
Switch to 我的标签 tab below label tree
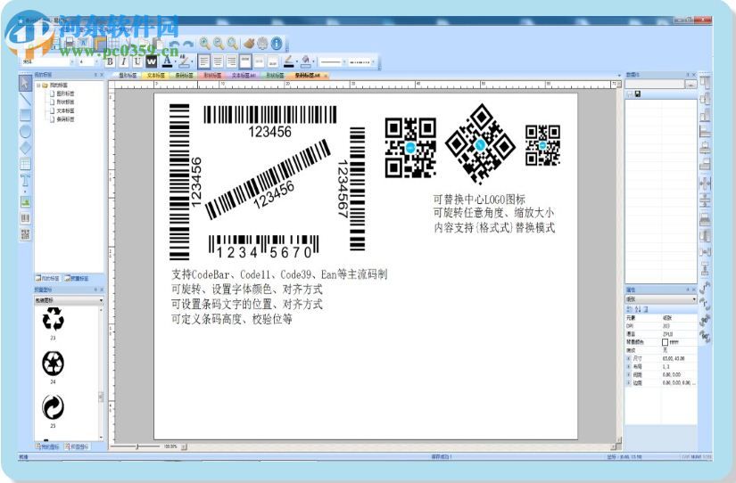(48, 279)
